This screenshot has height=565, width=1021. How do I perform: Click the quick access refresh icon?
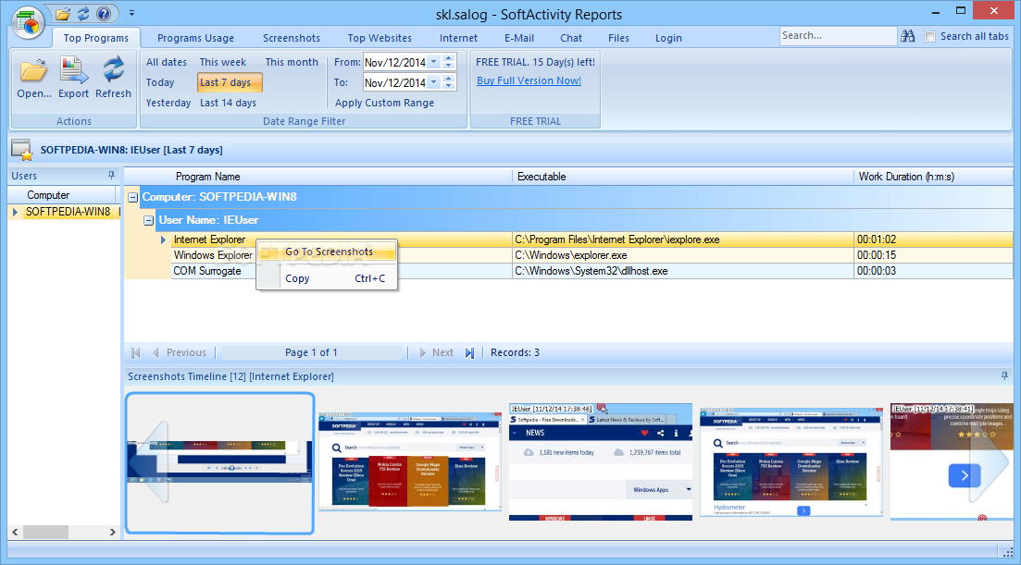[x=83, y=13]
